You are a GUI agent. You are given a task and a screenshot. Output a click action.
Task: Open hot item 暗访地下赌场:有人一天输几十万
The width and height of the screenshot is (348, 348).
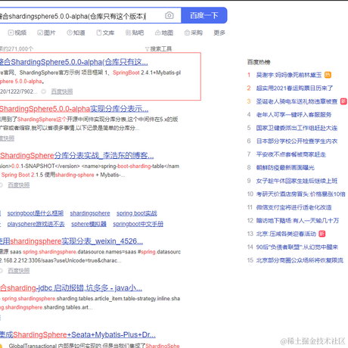pyautogui.click(x=297, y=221)
